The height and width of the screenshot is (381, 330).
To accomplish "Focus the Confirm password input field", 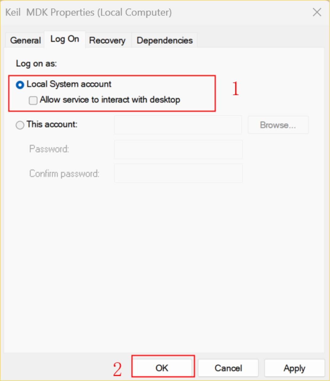I will tap(178, 173).
